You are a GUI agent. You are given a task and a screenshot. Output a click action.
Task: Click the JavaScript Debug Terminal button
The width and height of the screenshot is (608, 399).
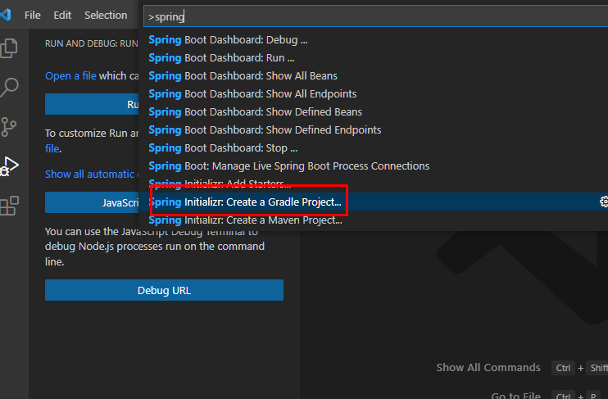[x=92, y=202]
